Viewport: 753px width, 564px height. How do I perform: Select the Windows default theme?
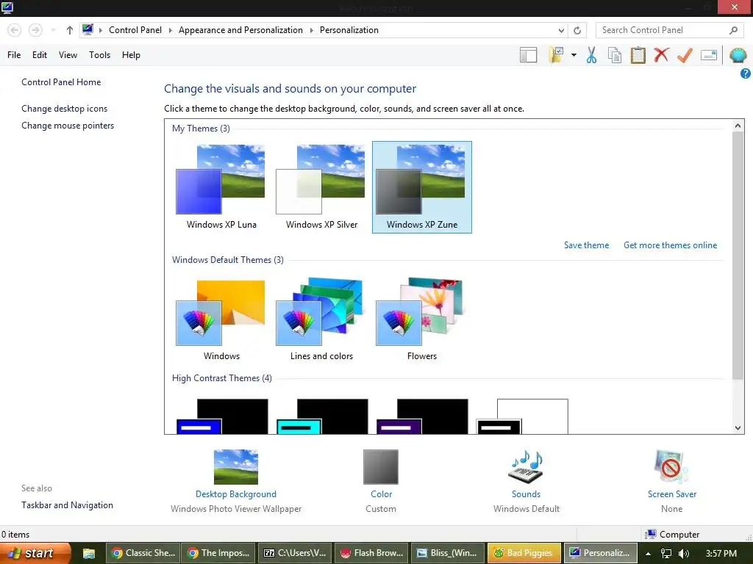[221, 319]
